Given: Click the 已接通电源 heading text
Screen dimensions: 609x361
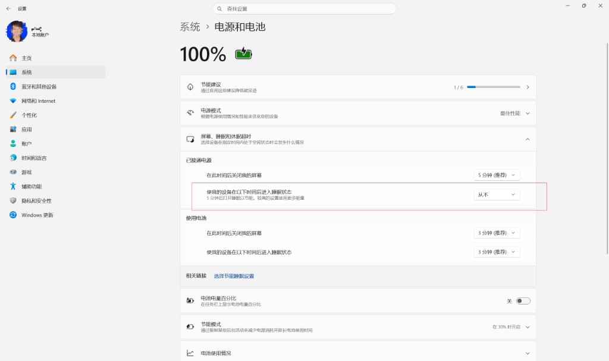Looking at the screenshot, I should coord(199,160).
